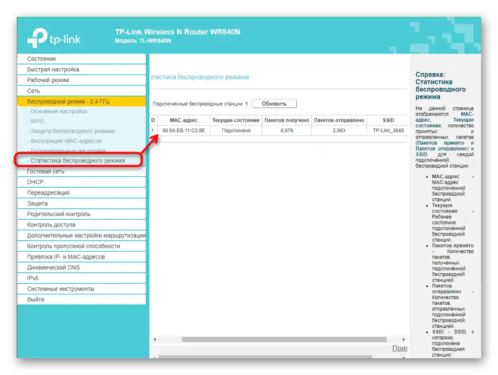Click the partially shown link at bottom right

(399, 348)
